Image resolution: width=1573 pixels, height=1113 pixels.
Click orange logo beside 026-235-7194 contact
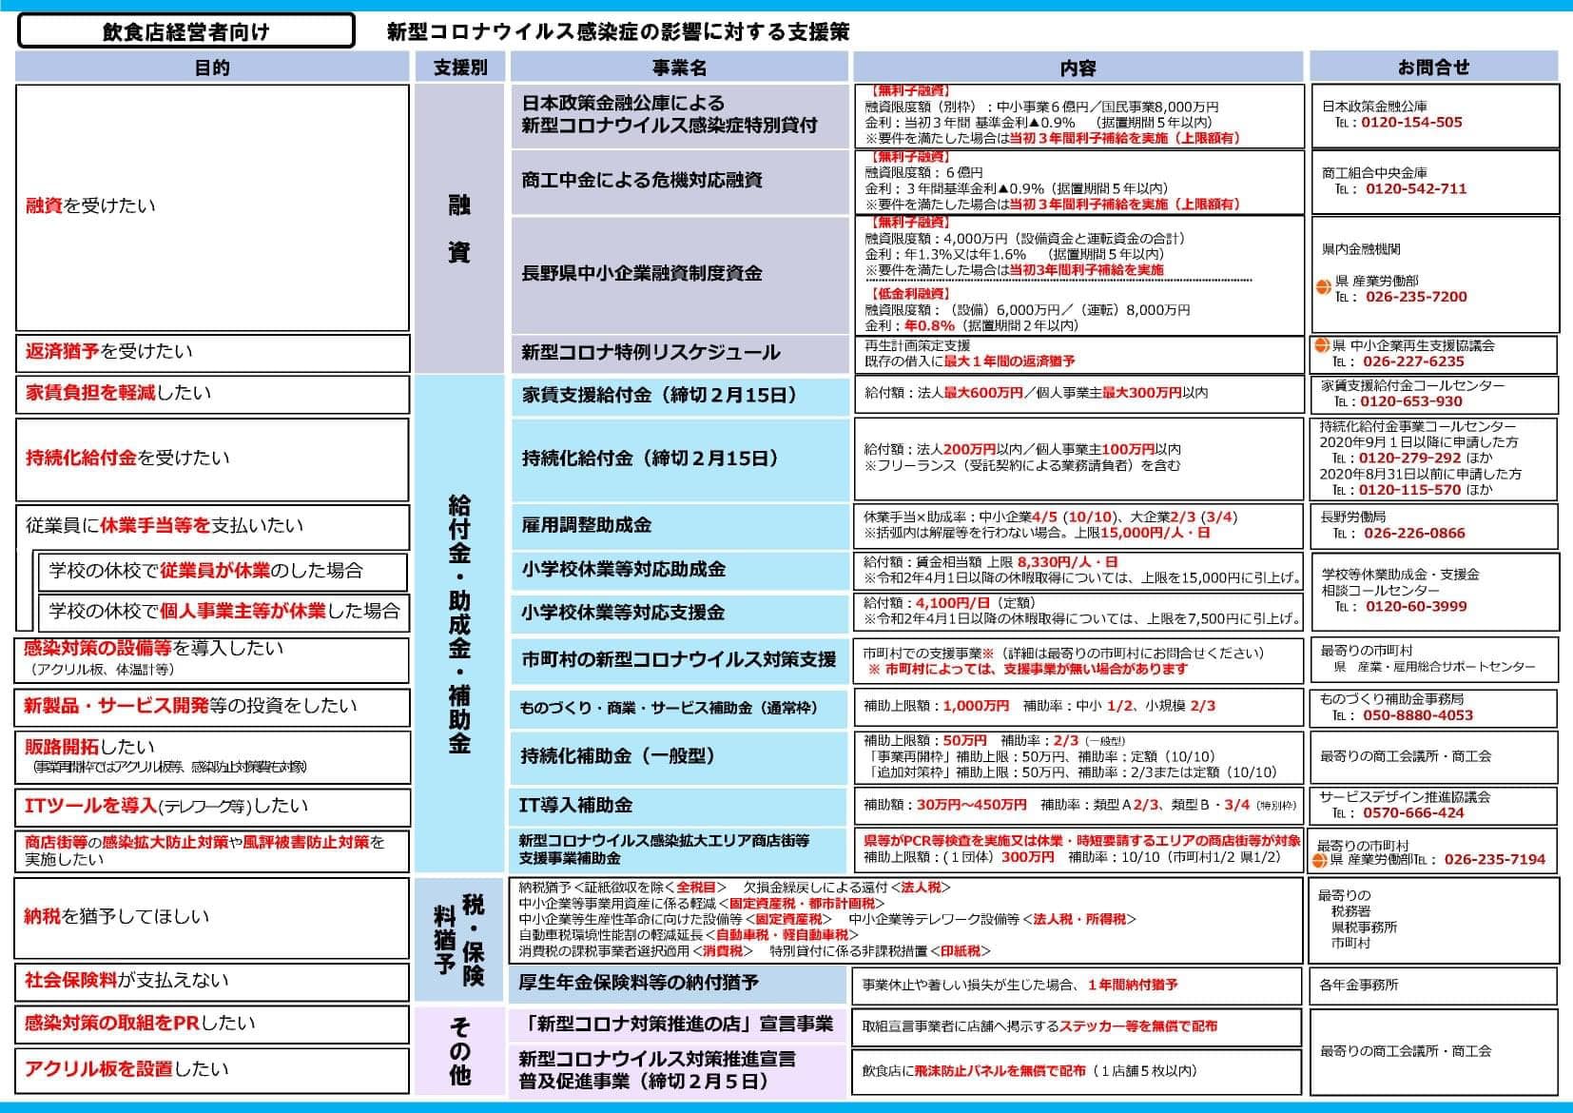tap(1319, 860)
